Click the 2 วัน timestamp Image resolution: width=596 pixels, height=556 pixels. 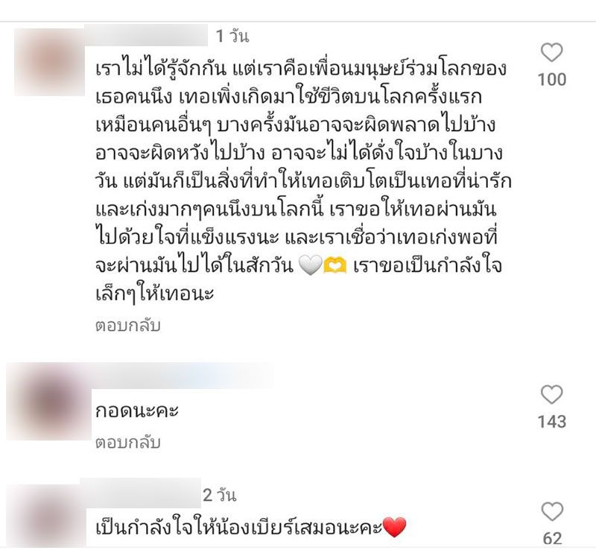[219, 495]
